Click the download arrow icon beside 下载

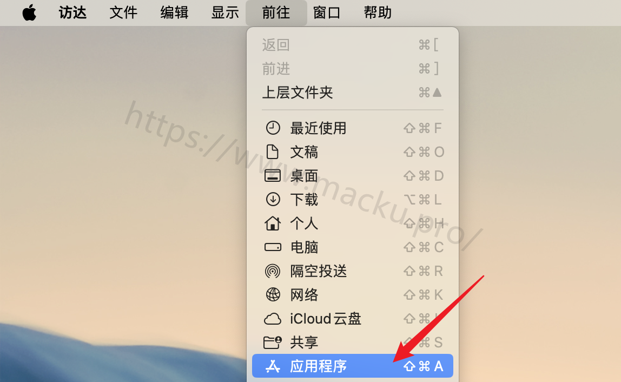[273, 199]
